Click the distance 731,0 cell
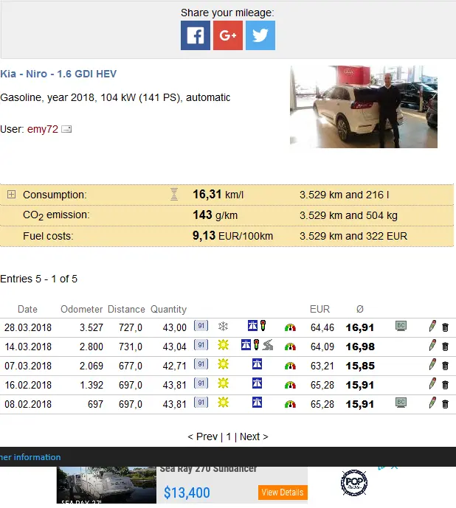 pos(131,347)
